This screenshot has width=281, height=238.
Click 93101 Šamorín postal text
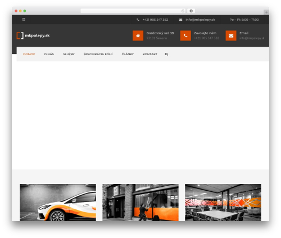click(x=157, y=38)
